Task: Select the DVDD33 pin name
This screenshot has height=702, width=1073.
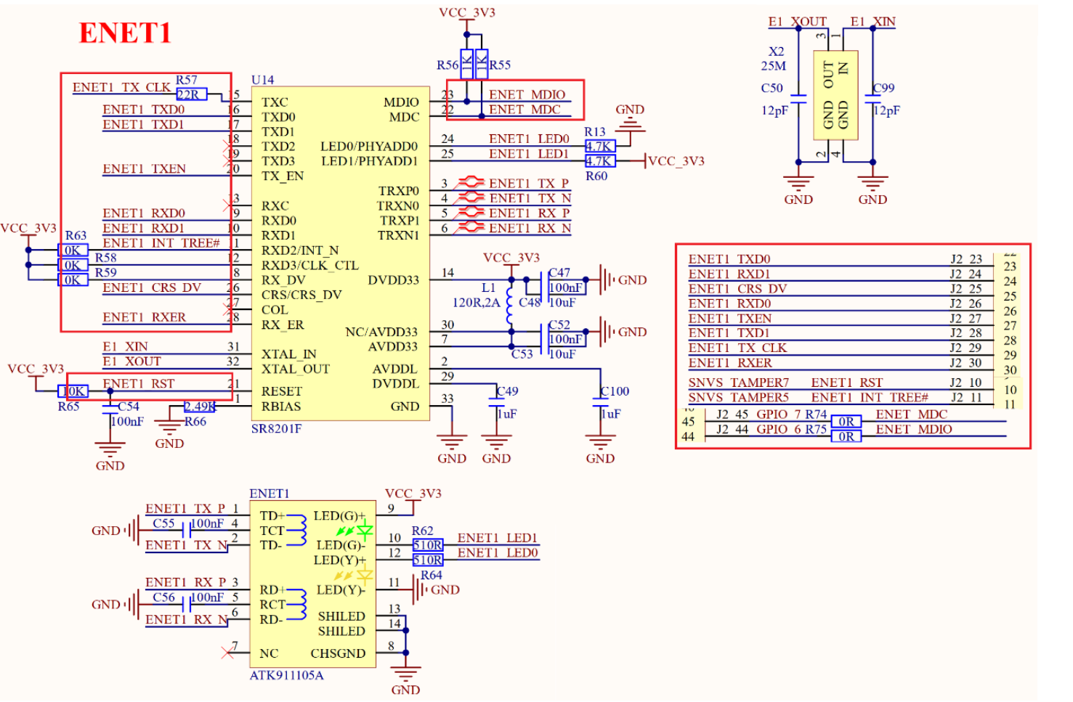Action: [393, 280]
